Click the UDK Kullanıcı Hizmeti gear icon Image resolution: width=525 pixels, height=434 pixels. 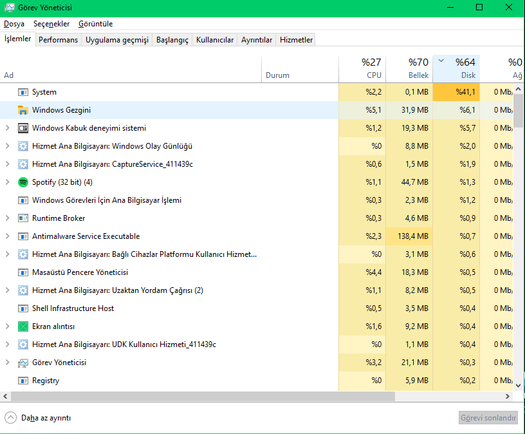point(23,344)
